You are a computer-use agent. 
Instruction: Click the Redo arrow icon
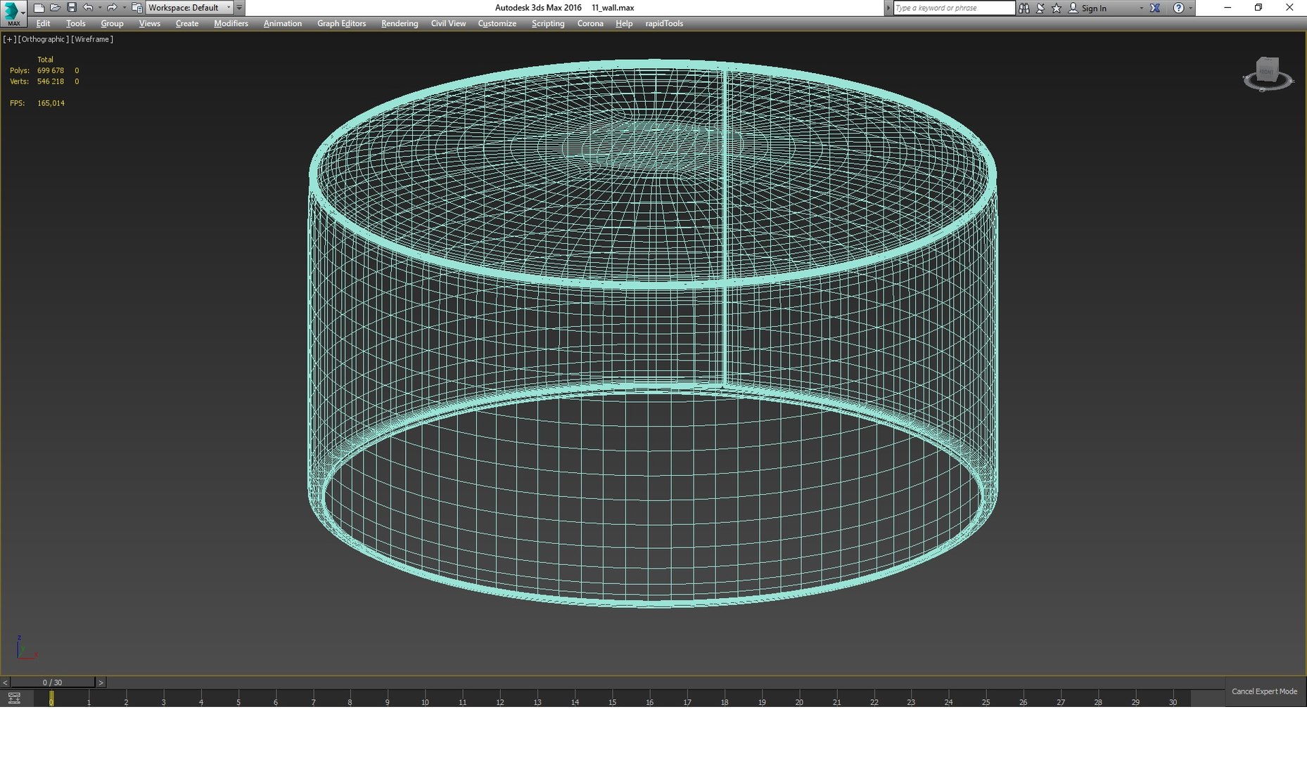click(112, 8)
